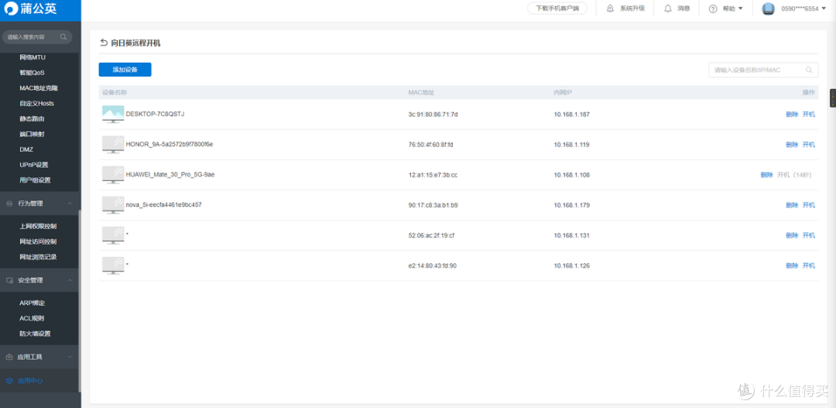Click the DESKTOP-7C8QSTJ monitor icon
836x408 pixels.
click(113, 114)
